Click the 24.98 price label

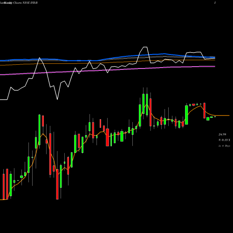tap(222, 135)
